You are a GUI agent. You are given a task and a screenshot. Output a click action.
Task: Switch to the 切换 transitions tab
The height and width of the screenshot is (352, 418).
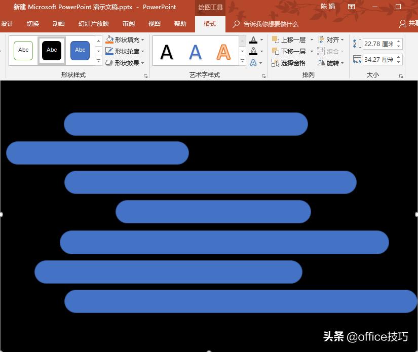[x=33, y=24]
